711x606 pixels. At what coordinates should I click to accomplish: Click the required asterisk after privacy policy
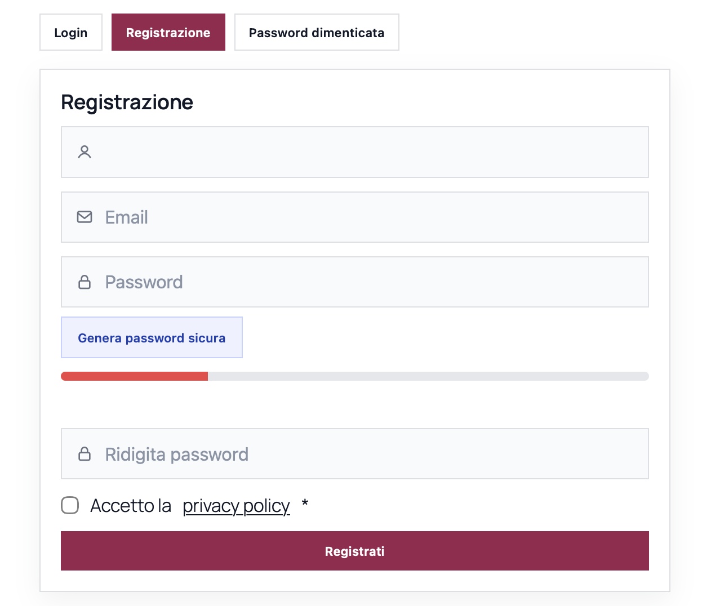pyautogui.click(x=305, y=503)
